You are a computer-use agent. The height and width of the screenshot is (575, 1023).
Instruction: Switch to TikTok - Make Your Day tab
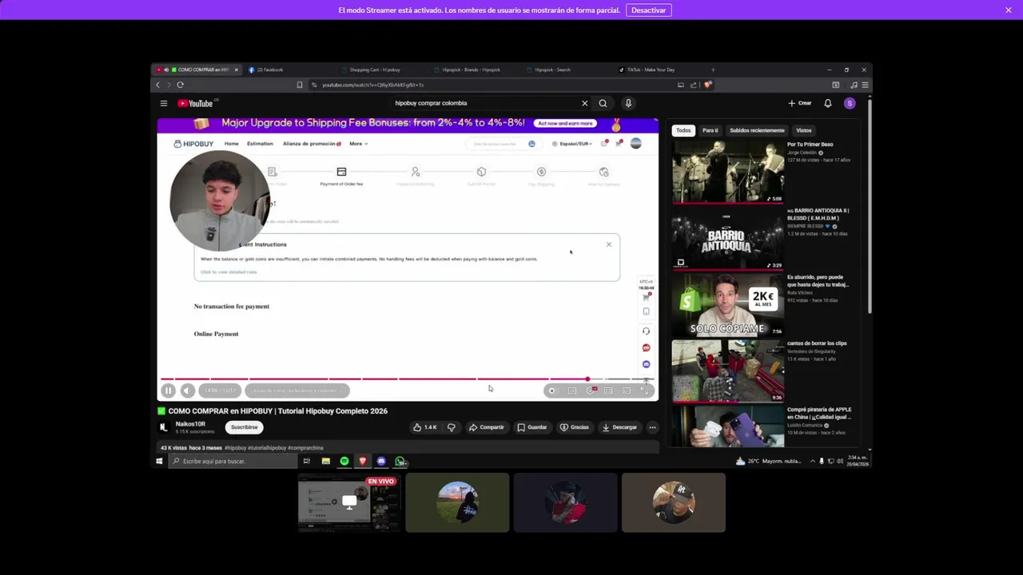click(x=660, y=69)
